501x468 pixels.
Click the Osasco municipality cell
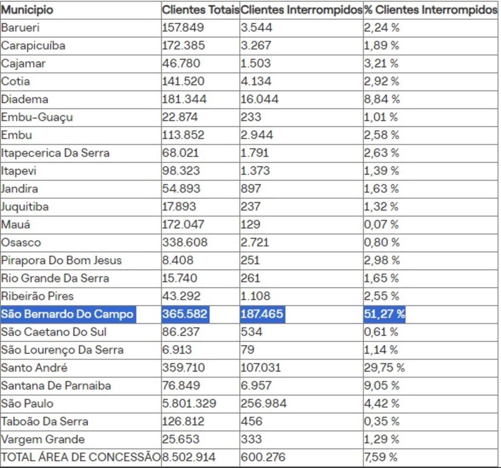21,243
